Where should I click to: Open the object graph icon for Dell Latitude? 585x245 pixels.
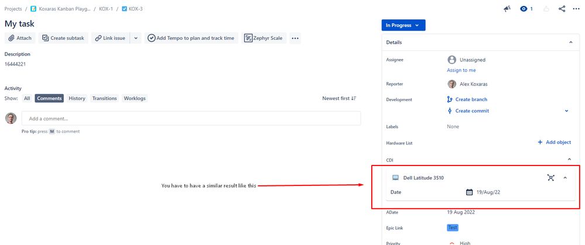coord(550,178)
